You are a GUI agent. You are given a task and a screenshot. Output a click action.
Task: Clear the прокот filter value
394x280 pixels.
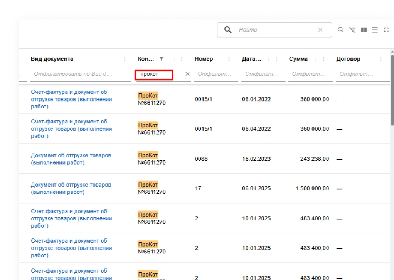pos(187,74)
